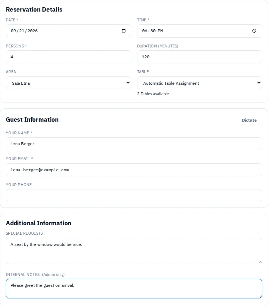The image size is (268, 306).
Task: Click the SPECIAL REQUESTS label
Action: [24, 233]
